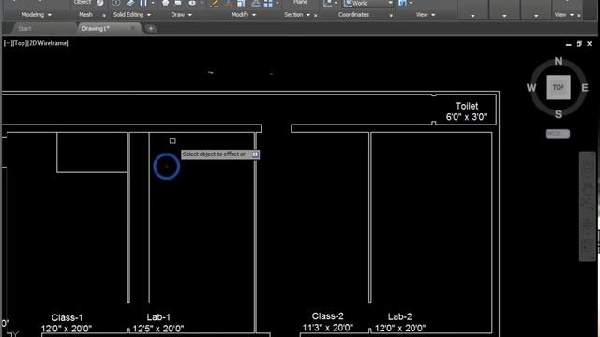This screenshot has height=337, width=600.
Task: Click the S direction on the ViewCube
Action: coord(559,114)
